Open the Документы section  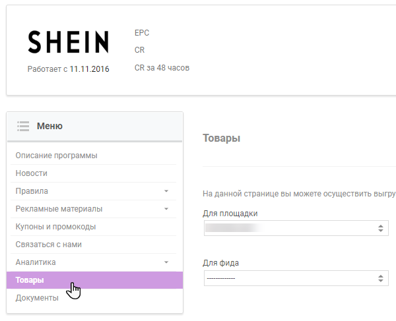point(37,298)
